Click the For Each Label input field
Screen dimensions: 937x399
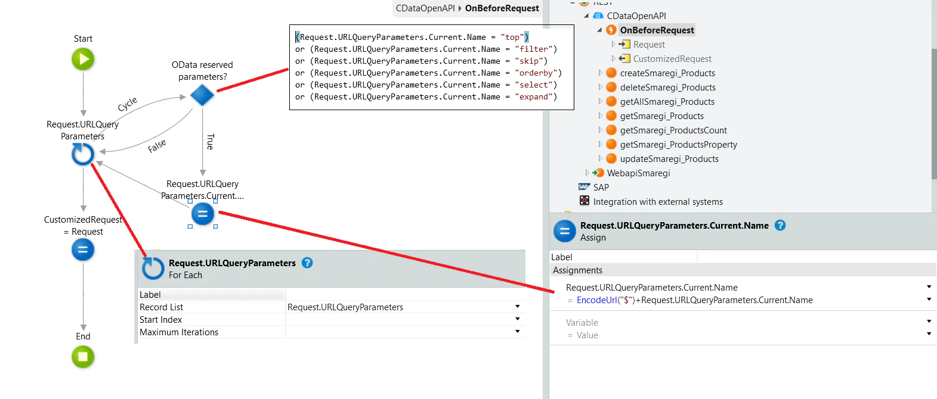(x=405, y=294)
